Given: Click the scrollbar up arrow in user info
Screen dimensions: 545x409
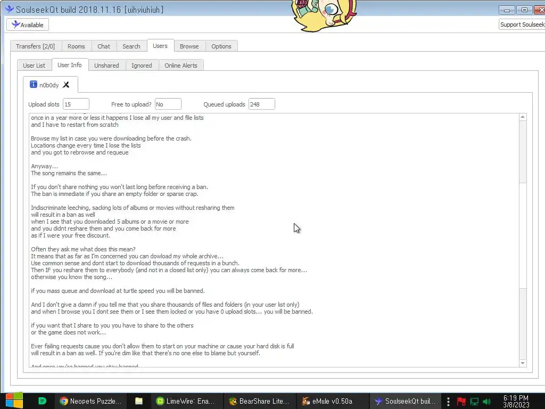Looking at the screenshot, I should coord(523,117).
